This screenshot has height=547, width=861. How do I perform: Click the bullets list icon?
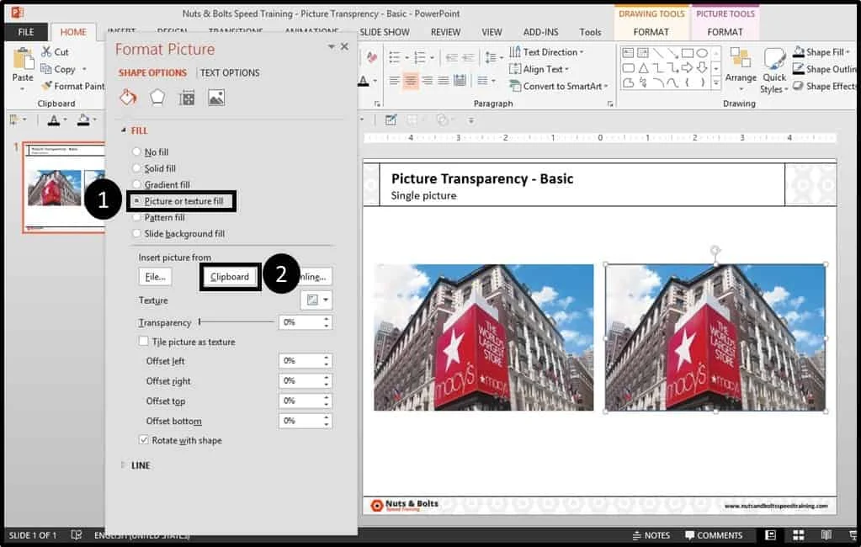394,57
